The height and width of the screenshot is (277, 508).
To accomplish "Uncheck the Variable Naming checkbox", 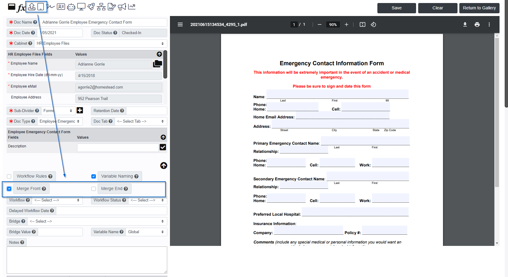I will [x=93, y=176].
